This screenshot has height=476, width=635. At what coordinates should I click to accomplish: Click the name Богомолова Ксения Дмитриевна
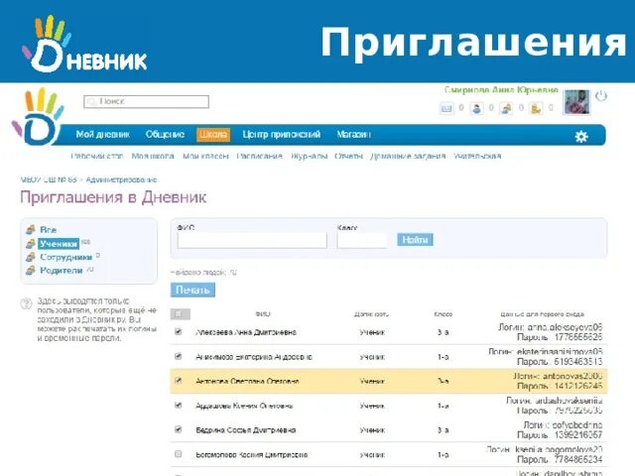pos(251,455)
